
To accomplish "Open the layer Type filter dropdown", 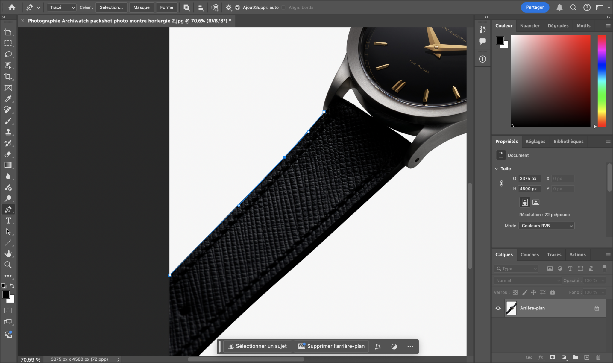I will tap(516, 268).
